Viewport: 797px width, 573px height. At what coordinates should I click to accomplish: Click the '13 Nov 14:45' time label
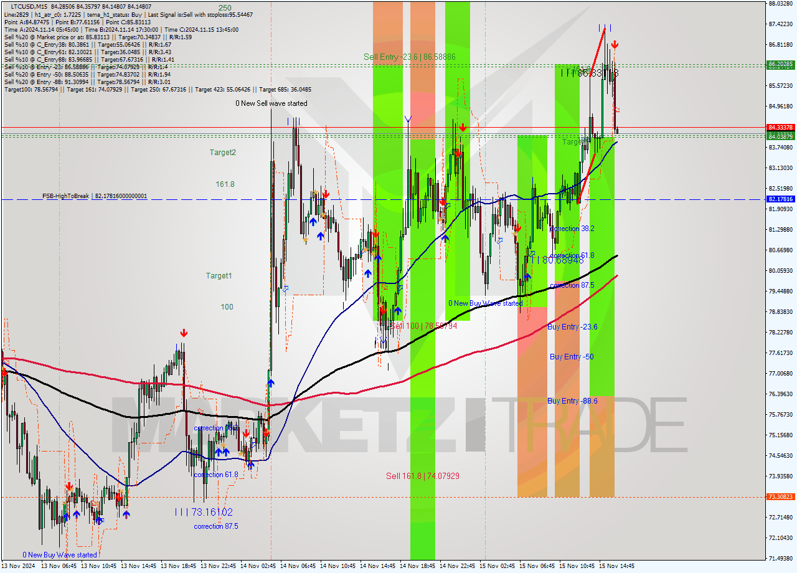138,566
